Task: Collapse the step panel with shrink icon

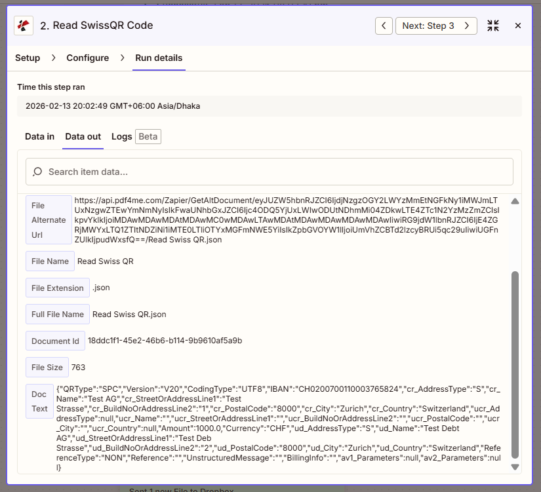Action: [493, 26]
